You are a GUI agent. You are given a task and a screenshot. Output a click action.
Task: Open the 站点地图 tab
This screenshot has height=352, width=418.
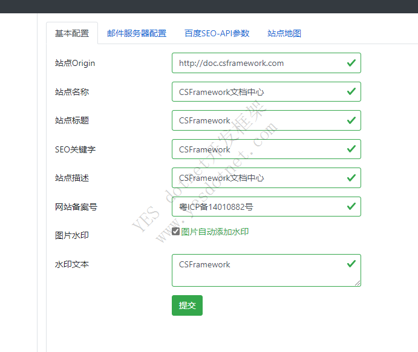(x=284, y=33)
